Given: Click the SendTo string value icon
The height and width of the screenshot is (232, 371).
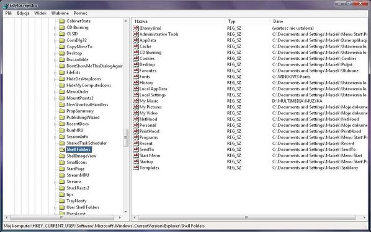Looking at the screenshot, I should [136, 149].
